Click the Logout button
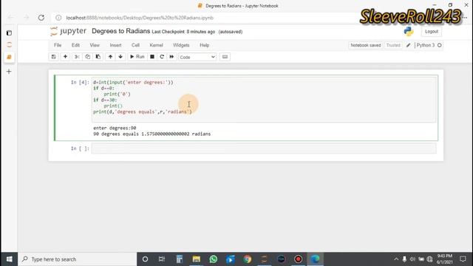 pos(432,32)
